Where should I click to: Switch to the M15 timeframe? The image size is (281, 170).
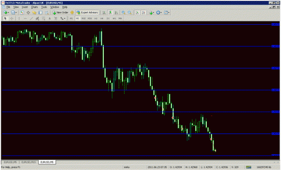coord(84,18)
